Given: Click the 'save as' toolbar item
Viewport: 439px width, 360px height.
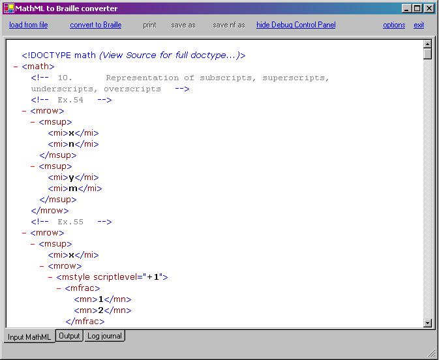Looking at the screenshot, I should point(183,25).
